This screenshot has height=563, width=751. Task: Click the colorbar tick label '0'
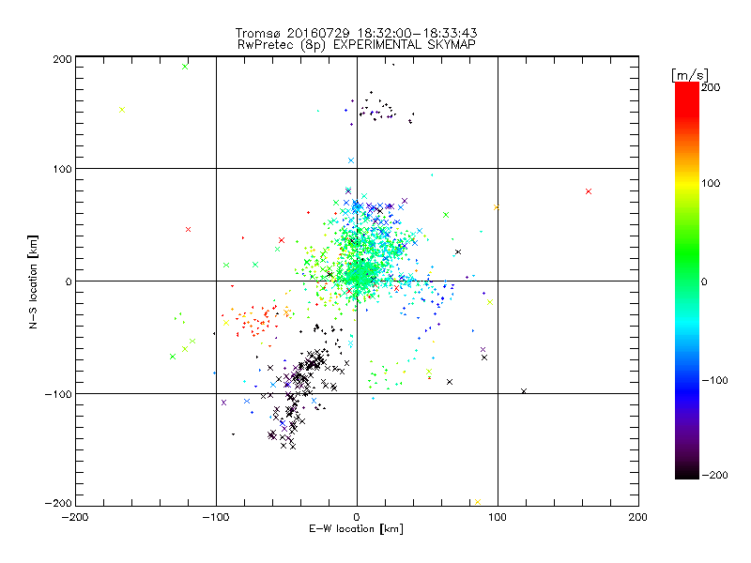coord(704,281)
